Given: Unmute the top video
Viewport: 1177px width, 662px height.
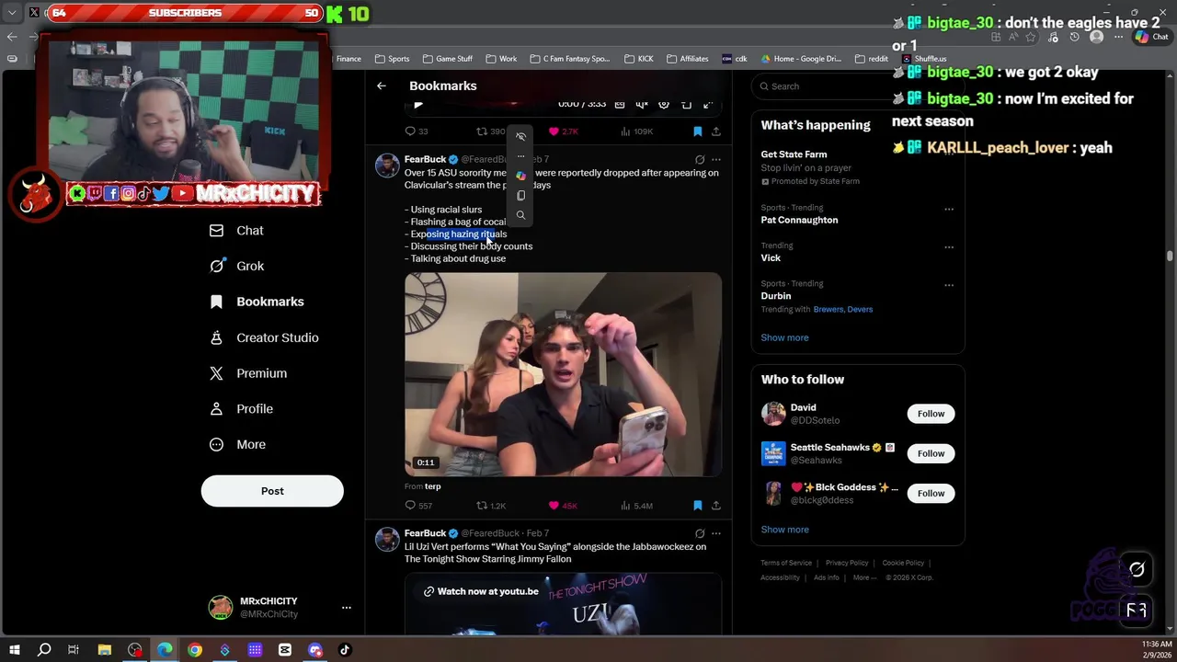Looking at the screenshot, I should (x=642, y=105).
